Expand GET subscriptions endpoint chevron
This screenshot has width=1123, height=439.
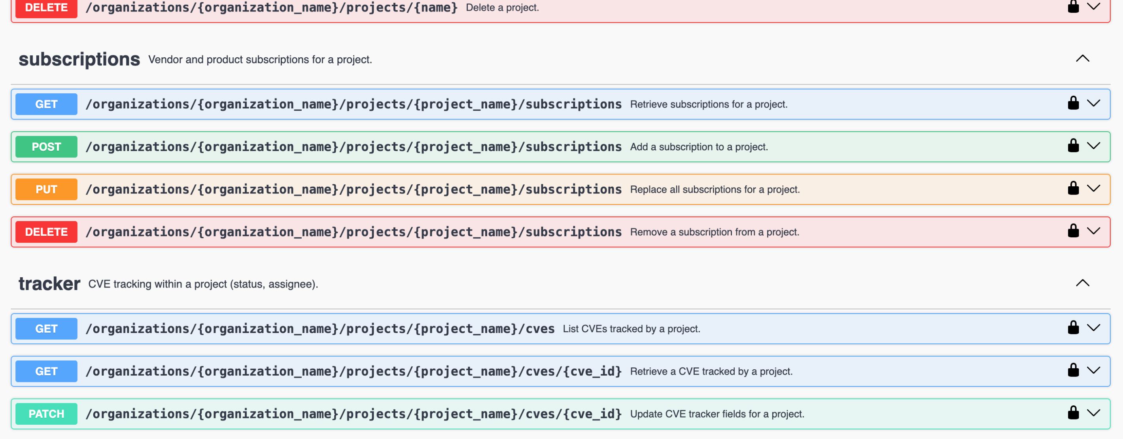1094,103
